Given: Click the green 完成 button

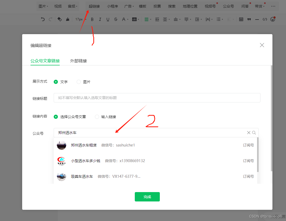Looking at the screenshot, I should 147,197.
